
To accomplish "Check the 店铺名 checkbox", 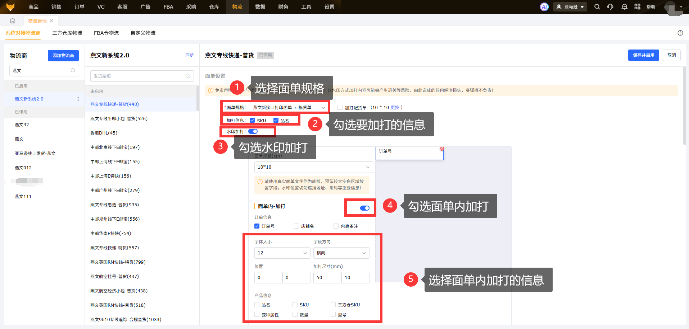I will coord(296,226).
